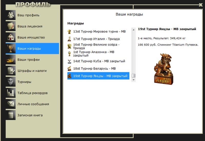Show the Таблица рекордов
Screen dimensions: 205x141
pyautogui.click(x=32, y=93)
